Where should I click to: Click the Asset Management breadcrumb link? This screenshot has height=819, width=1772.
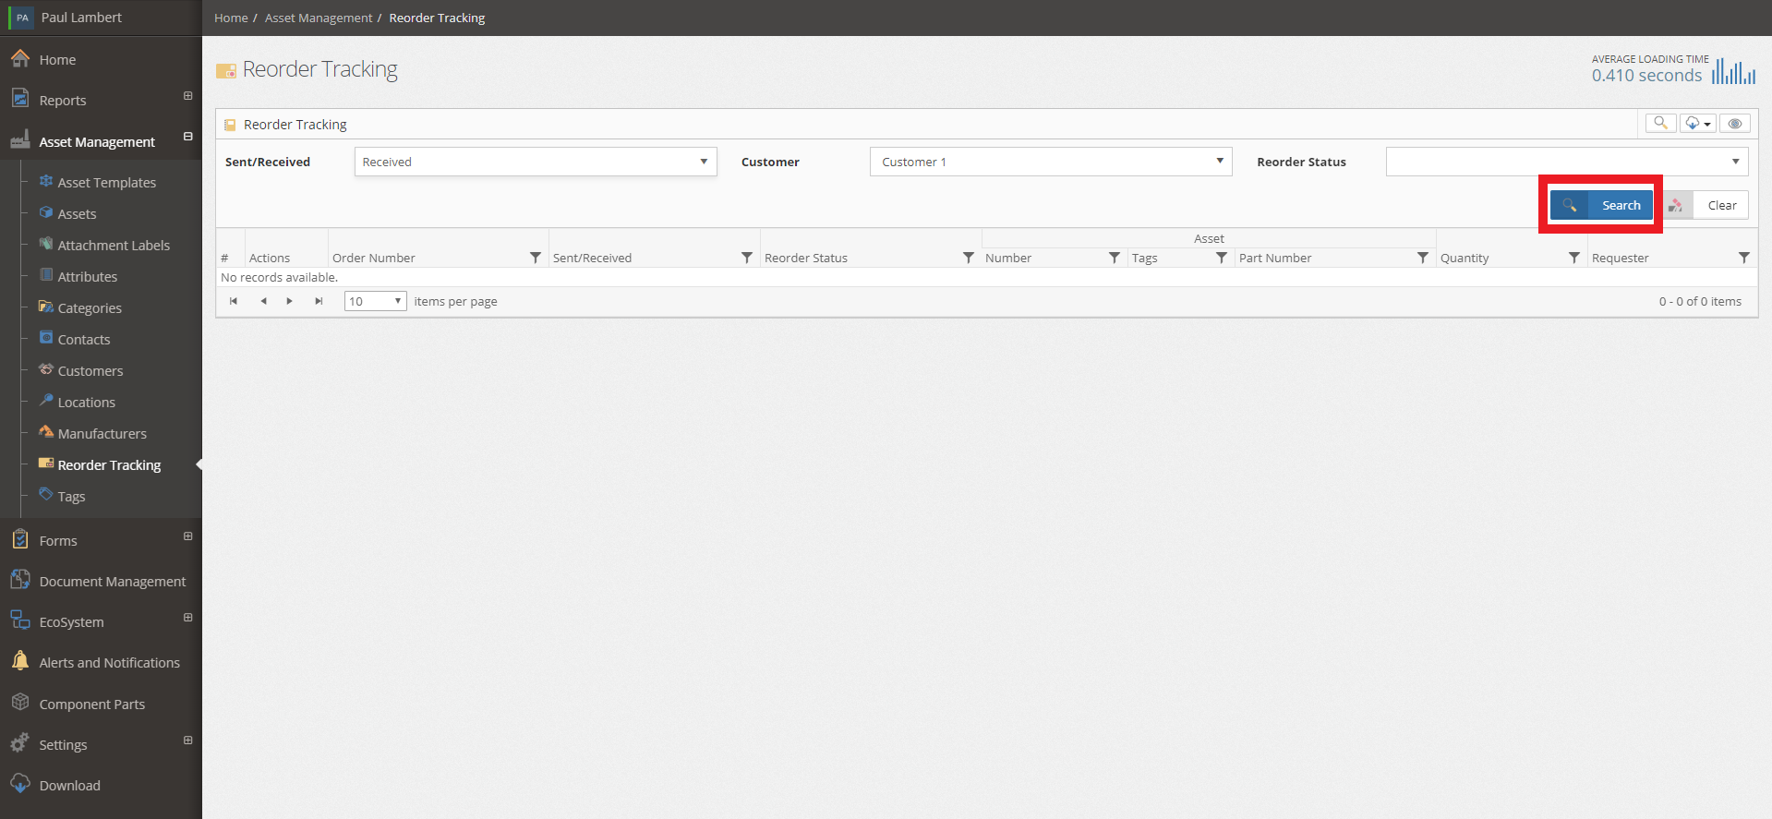point(319,18)
